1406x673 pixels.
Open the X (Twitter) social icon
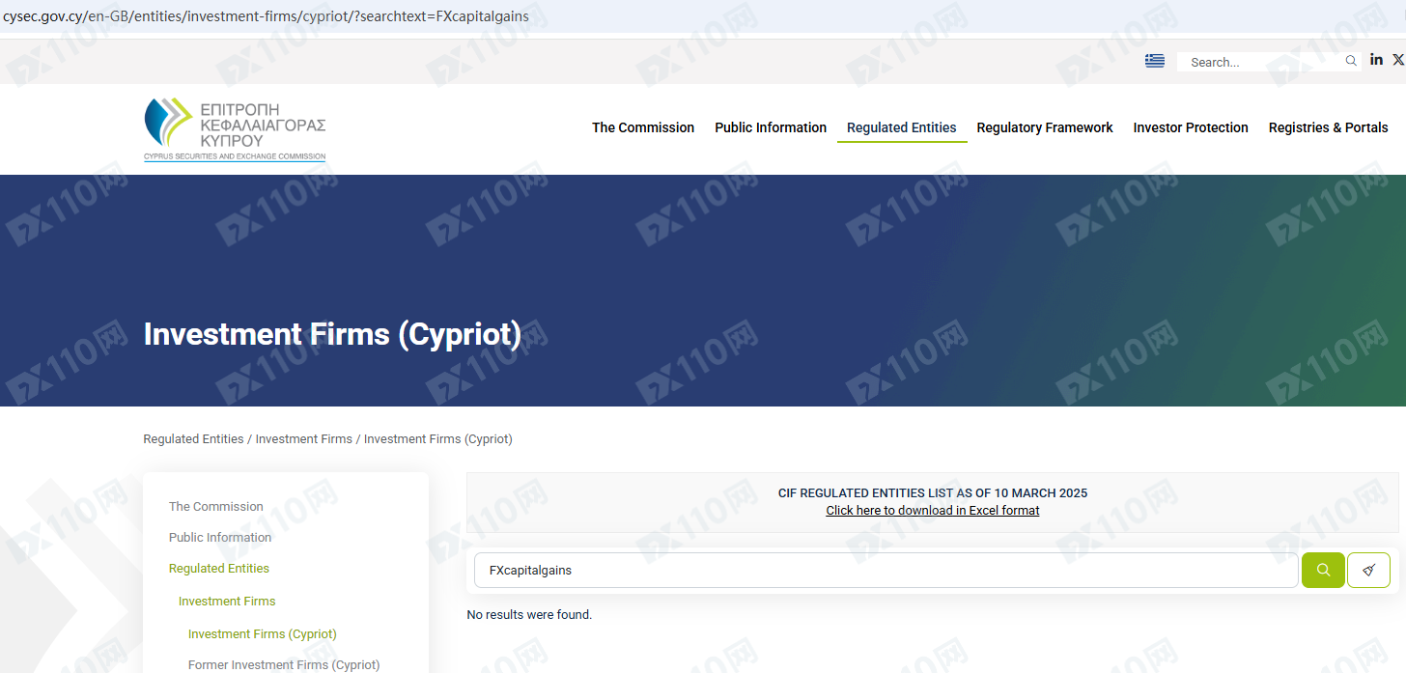tap(1397, 60)
